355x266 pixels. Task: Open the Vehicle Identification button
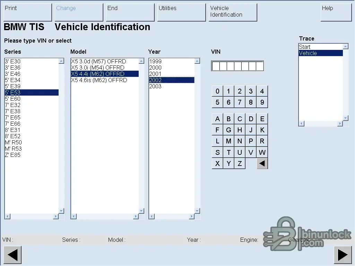click(233, 12)
